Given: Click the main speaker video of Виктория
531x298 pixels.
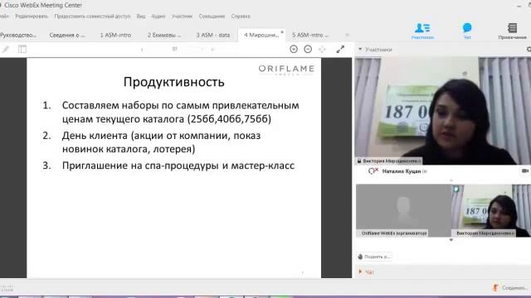Looking at the screenshot, I should pos(443,111).
